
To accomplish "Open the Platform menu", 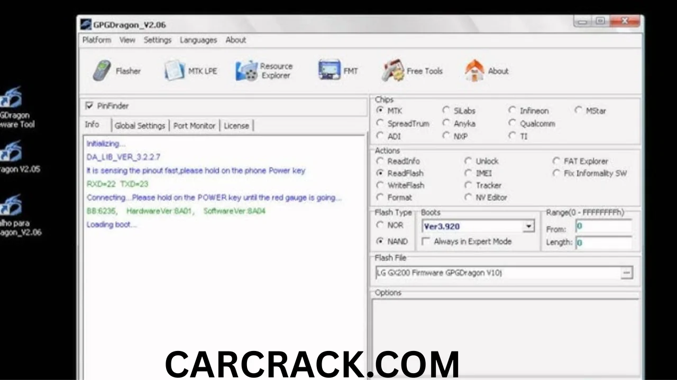I will coord(97,40).
